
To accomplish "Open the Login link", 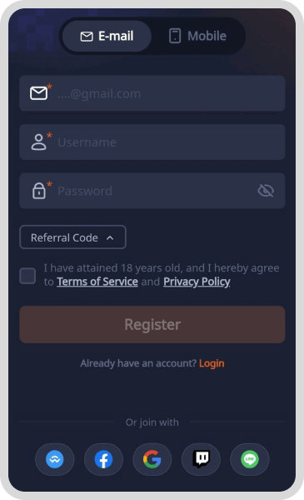I will (x=212, y=363).
